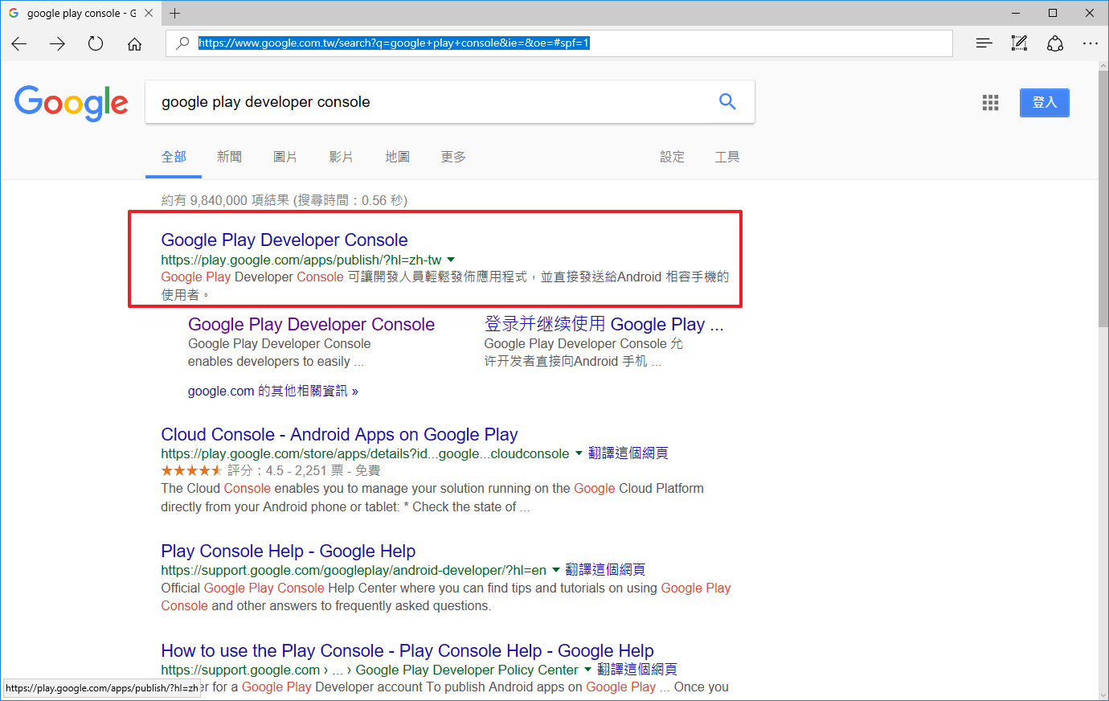Open a new browser tab with plus icon
This screenshot has height=701, width=1109.
(x=174, y=13)
